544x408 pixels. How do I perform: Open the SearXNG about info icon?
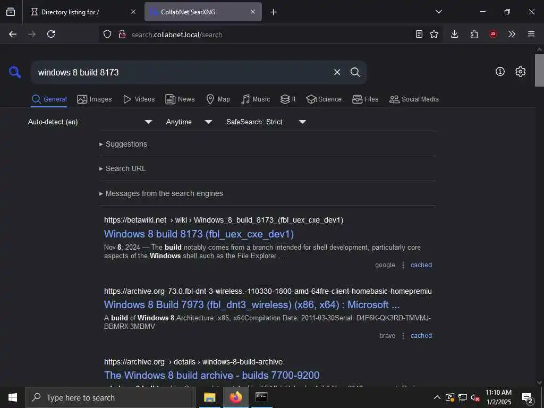click(x=500, y=72)
